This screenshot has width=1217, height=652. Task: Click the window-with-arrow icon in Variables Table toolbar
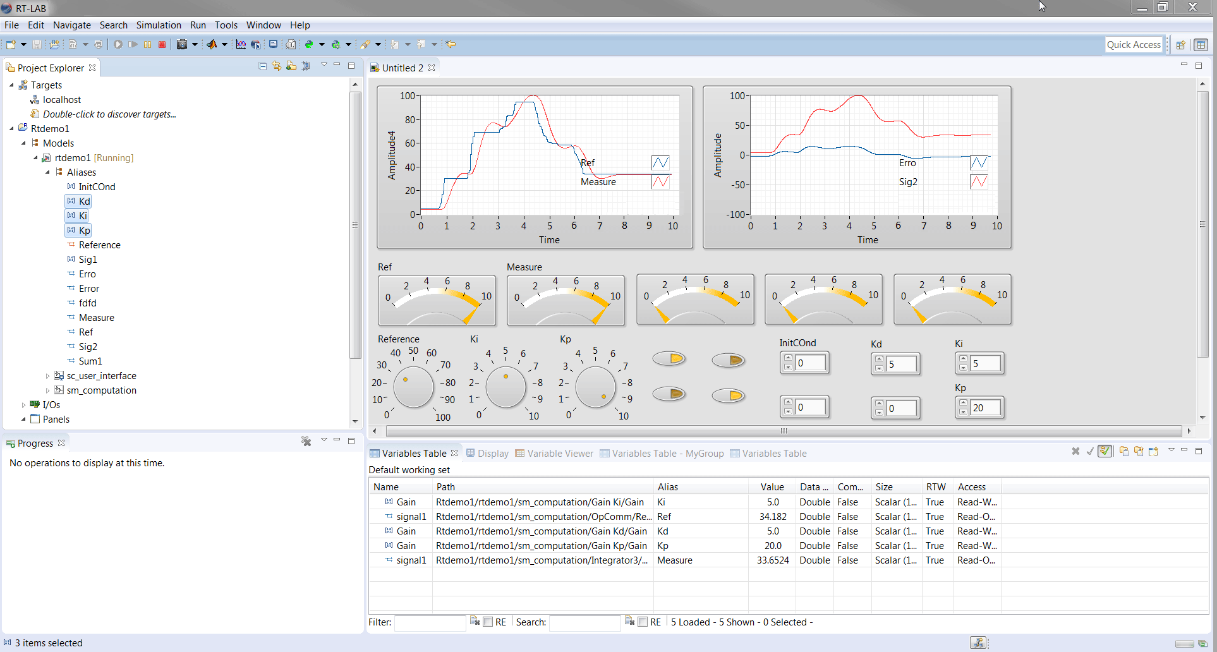(1154, 451)
